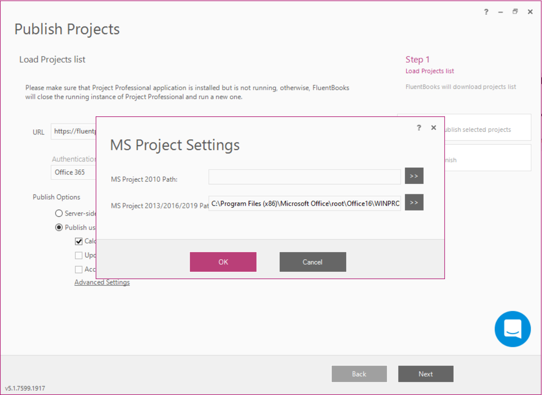This screenshot has width=542, height=395.
Task: Browse for the MS Project 2010 path
Action: [414, 176]
